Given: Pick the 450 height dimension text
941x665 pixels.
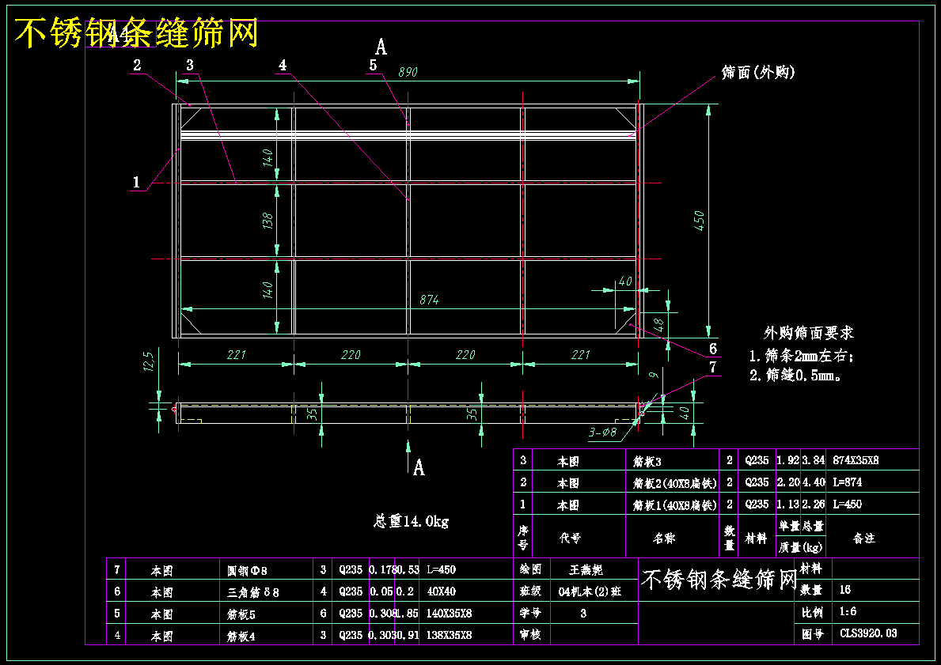Looking at the screenshot, I should (x=699, y=221).
